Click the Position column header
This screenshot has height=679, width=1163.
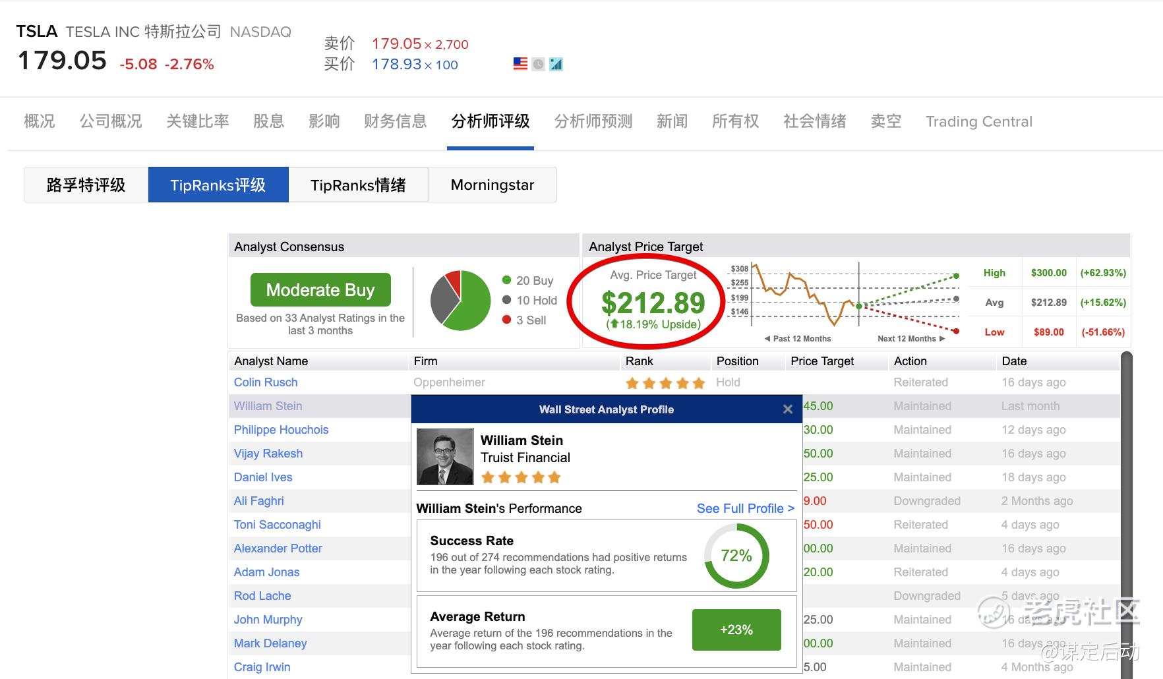[x=737, y=361]
